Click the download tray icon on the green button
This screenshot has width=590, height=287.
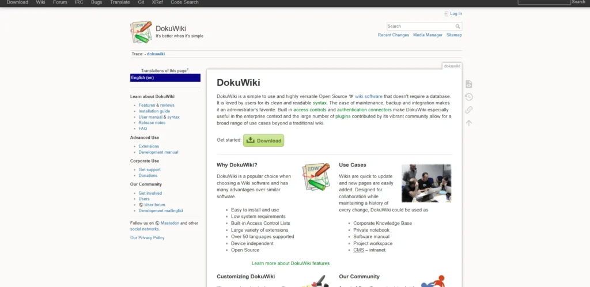coord(250,140)
